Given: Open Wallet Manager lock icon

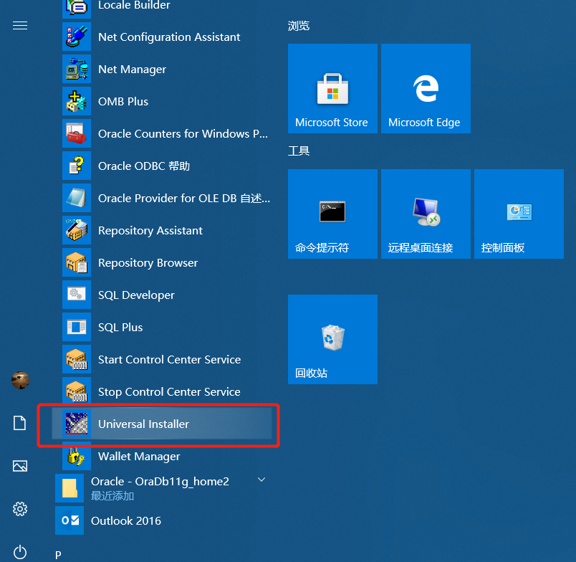Looking at the screenshot, I should pos(77,456).
